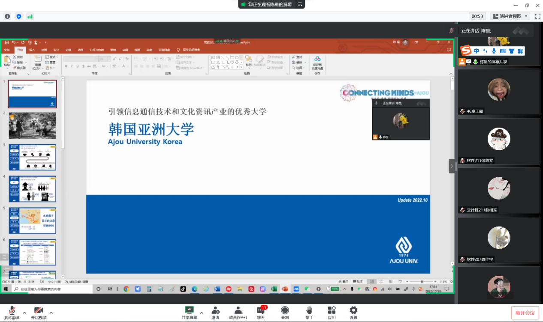Viewport: 543px width, 322px height.
Task: Open the 成员(99+) members list
Action: [x=238, y=313]
